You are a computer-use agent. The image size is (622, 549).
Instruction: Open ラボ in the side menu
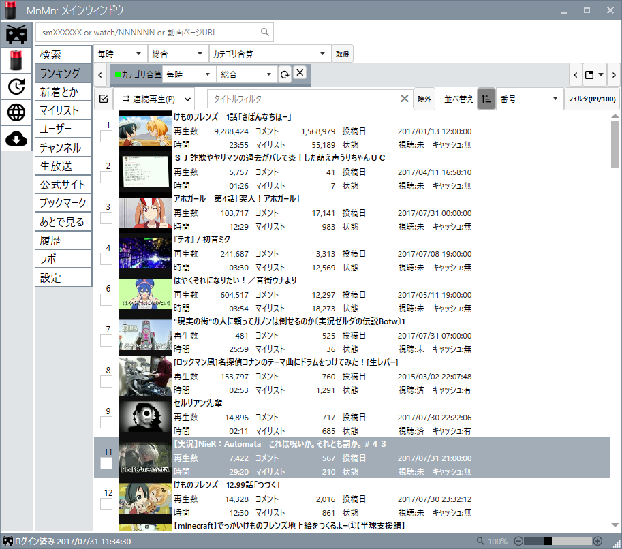(x=63, y=259)
